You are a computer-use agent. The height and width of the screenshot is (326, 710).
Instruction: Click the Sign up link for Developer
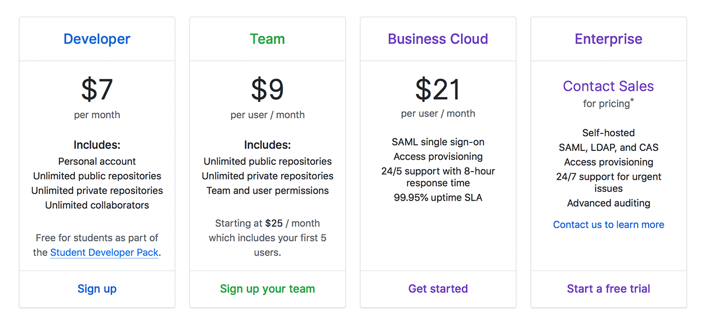97,289
